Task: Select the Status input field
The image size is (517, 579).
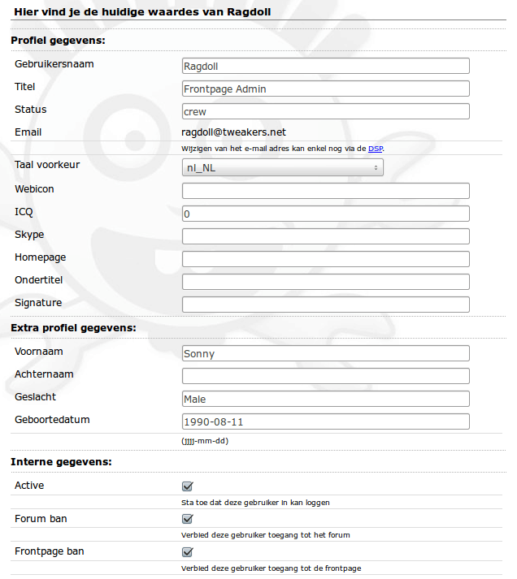Action: [325, 112]
